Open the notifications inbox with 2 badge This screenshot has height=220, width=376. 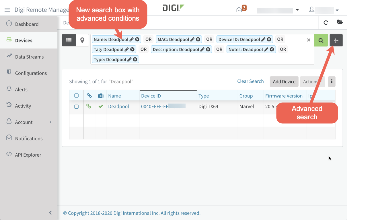coord(241,9)
